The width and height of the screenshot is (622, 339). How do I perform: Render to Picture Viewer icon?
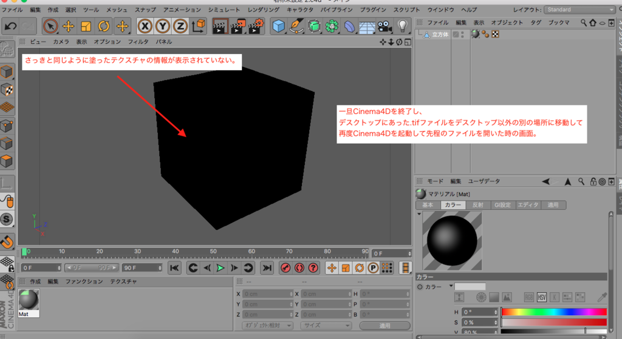pyautogui.click(x=238, y=27)
